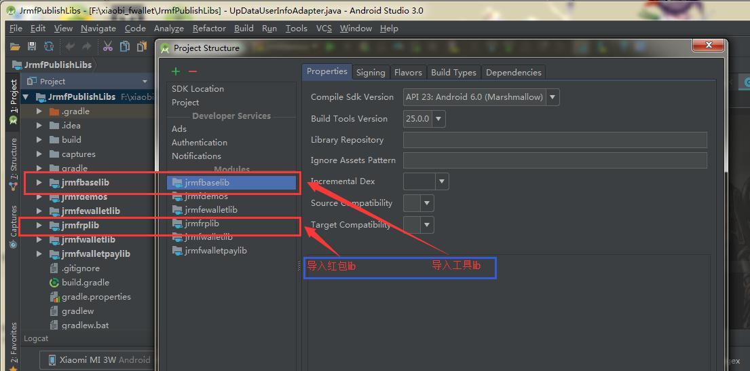This screenshot has width=750, height=371.
Task: Click the Synchronize toolbar icon
Action: [x=49, y=46]
